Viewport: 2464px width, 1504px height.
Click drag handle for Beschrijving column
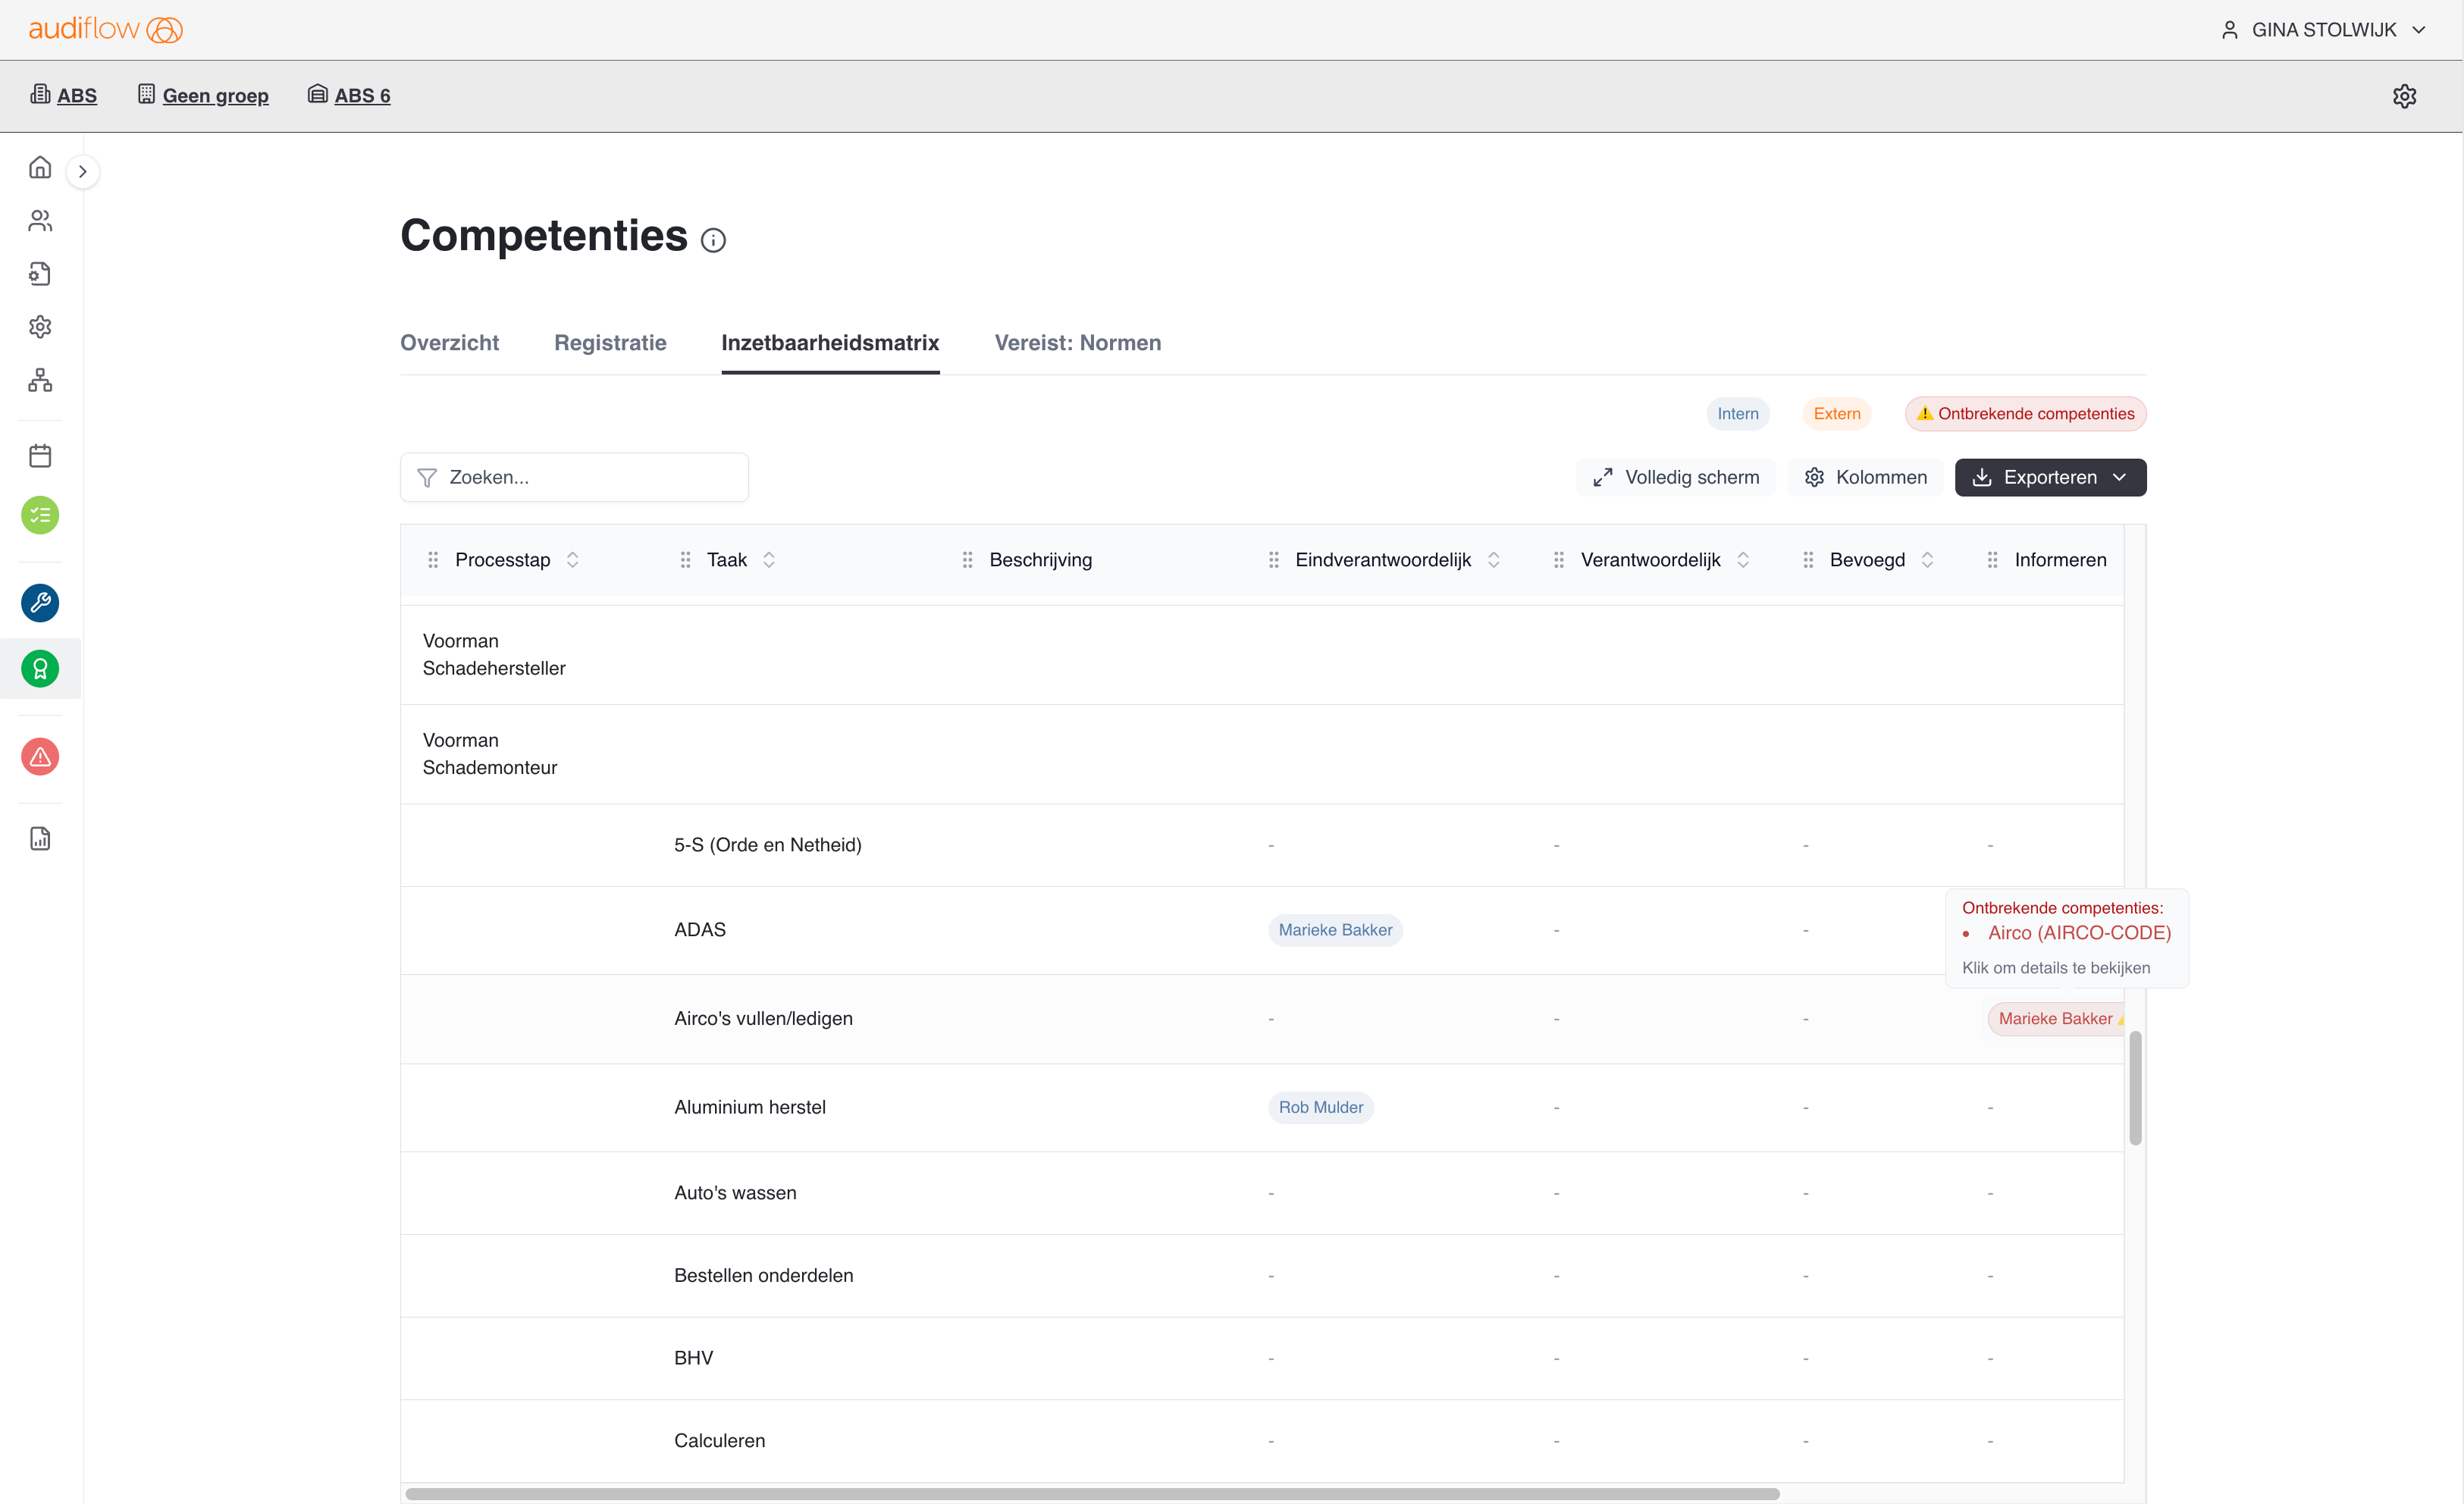[967, 560]
